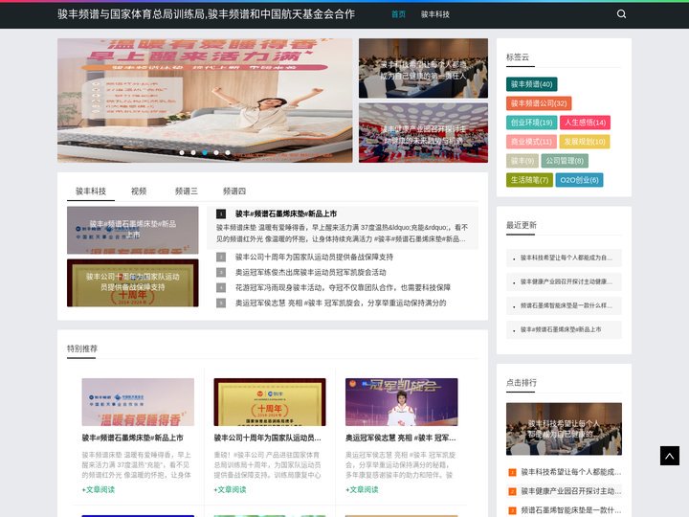Select the fifth carousel dot indicator
This screenshot has width=689, height=517.
[x=228, y=152]
